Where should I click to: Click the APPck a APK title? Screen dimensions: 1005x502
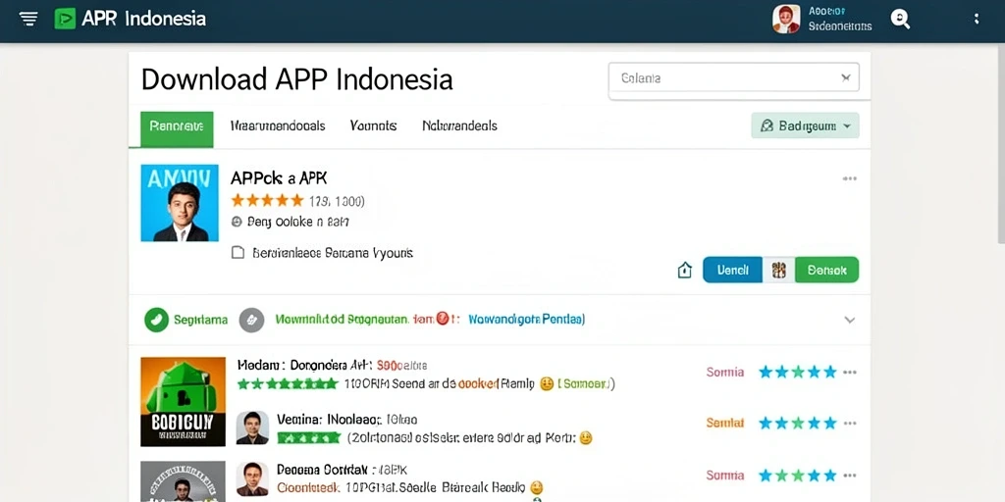pyautogui.click(x=279, y=178)
